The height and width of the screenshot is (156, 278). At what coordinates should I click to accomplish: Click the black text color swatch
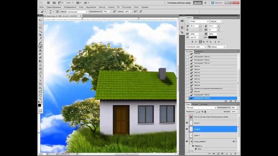point(212,37)
